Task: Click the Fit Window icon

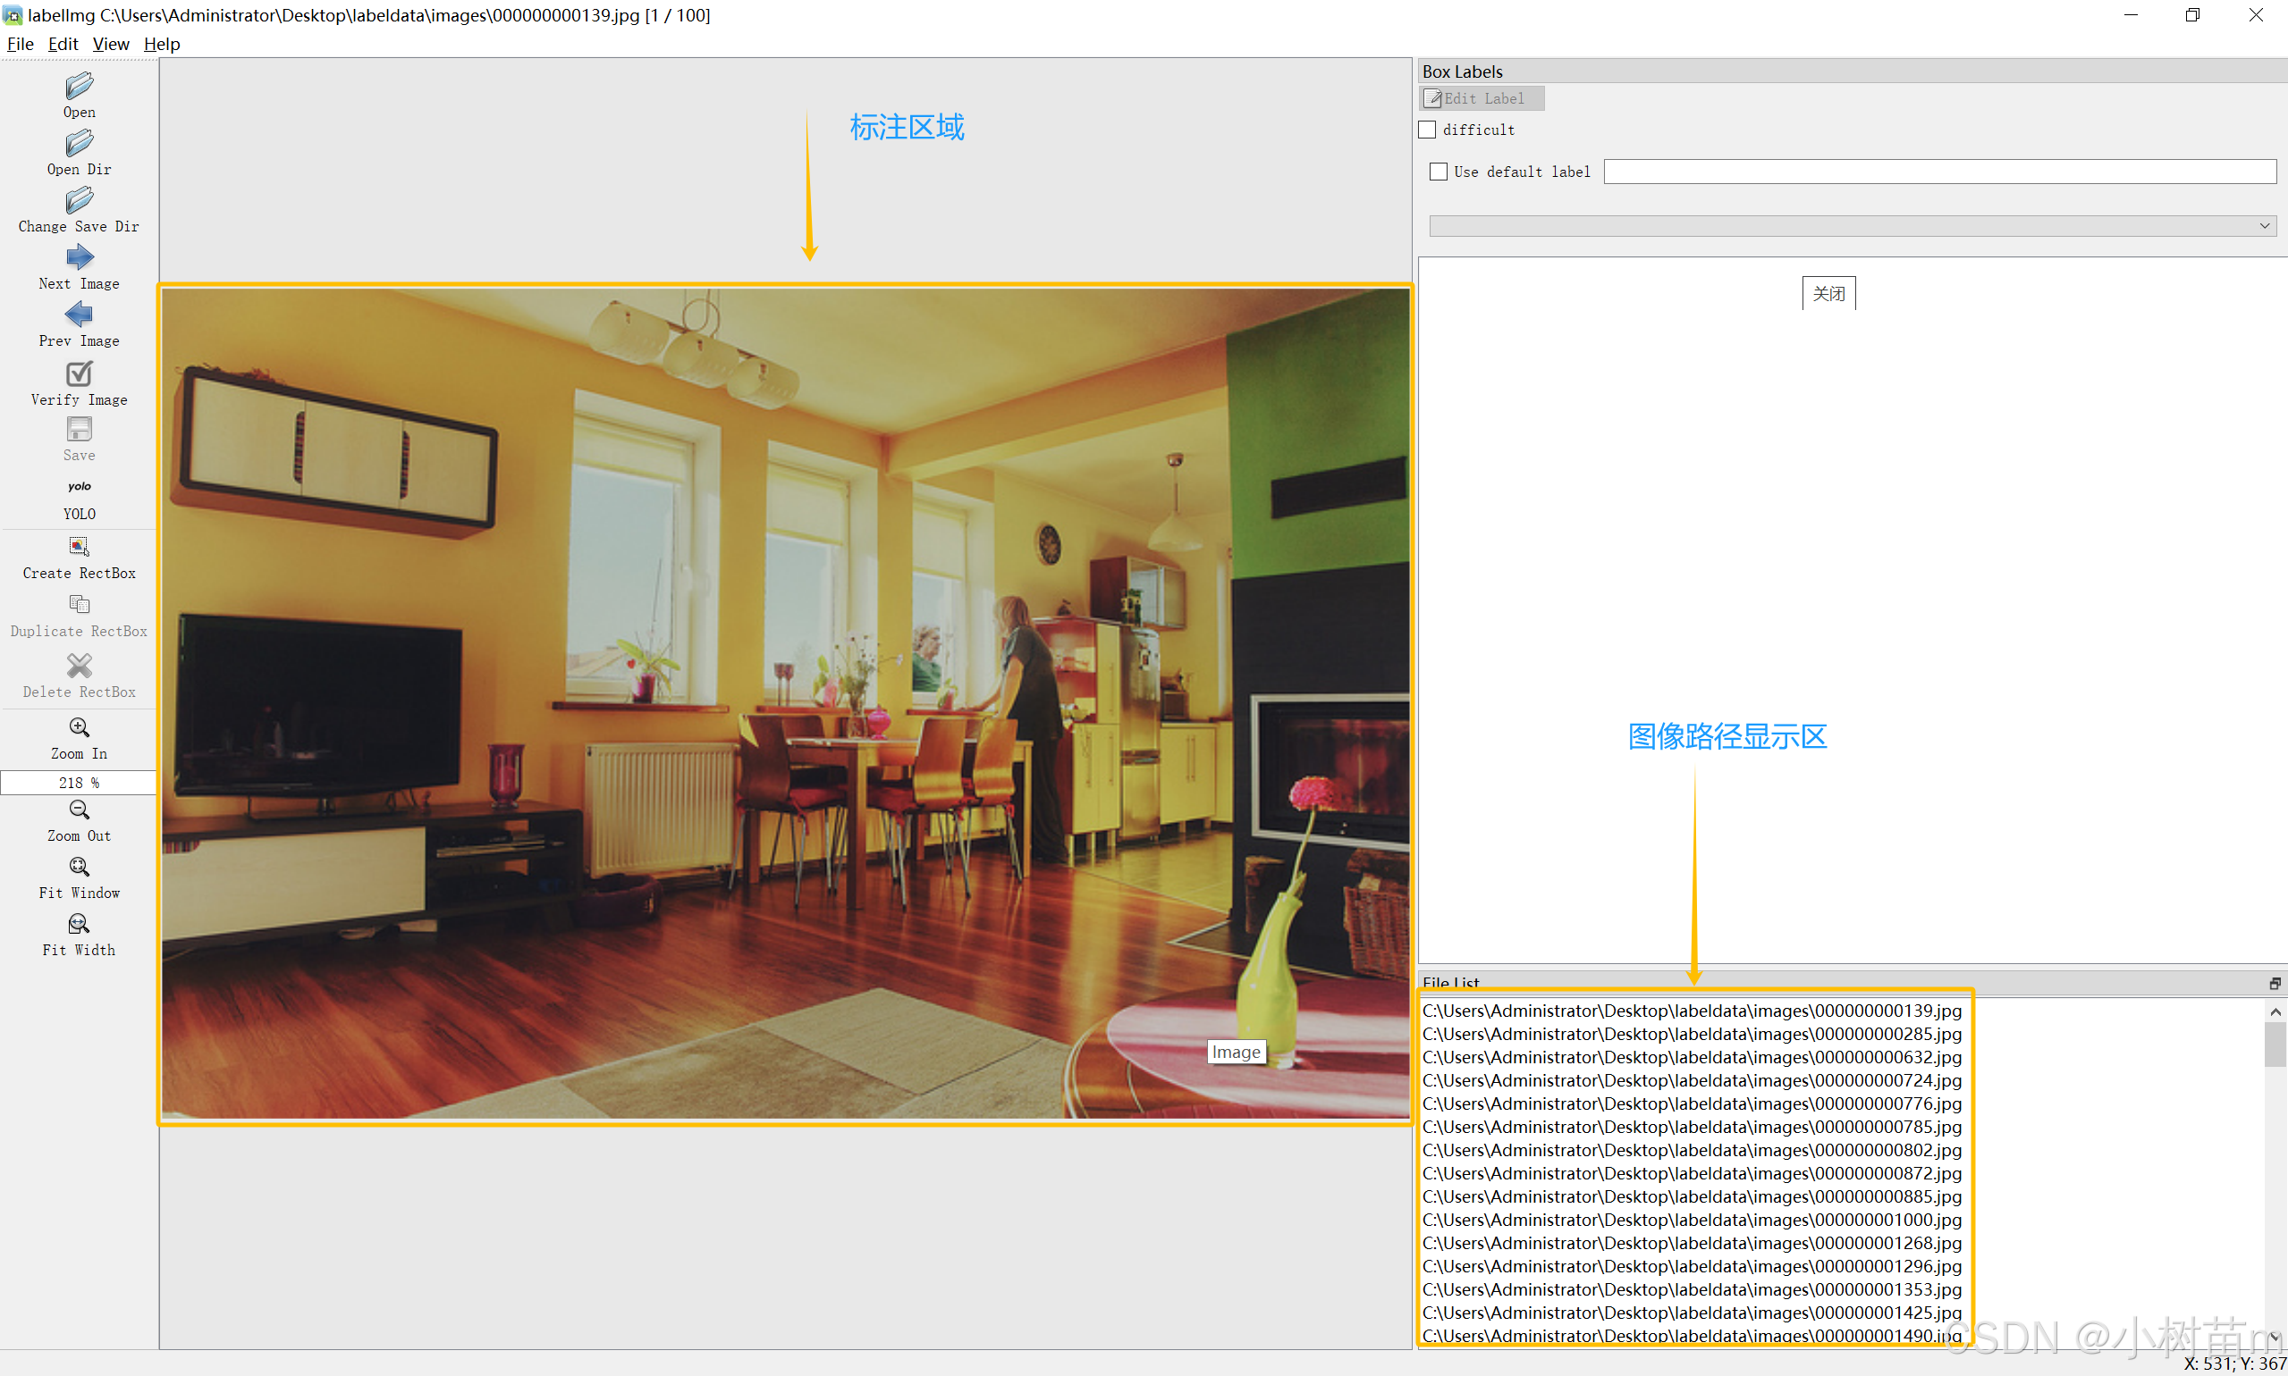Action: coord(79,867)
